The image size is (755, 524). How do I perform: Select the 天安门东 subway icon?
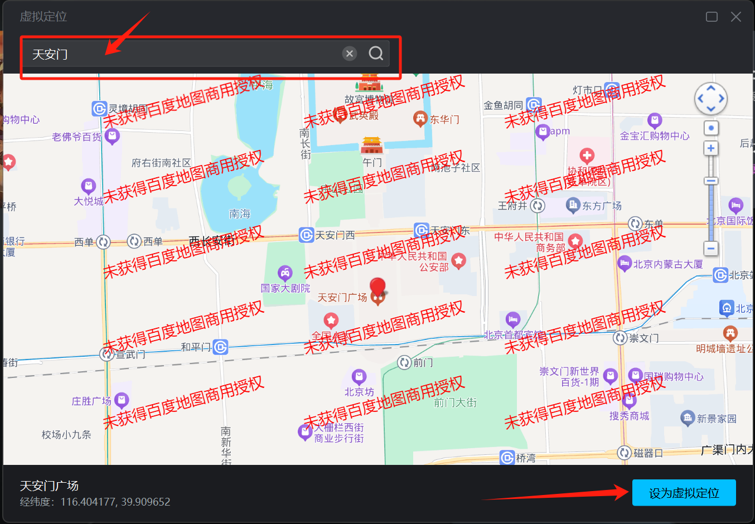coord(422,230)
